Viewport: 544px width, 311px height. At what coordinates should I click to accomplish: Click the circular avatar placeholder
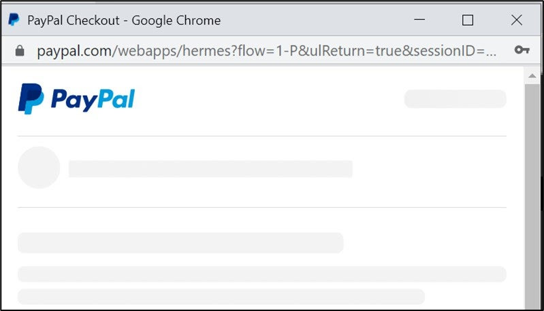pos(39,168)
